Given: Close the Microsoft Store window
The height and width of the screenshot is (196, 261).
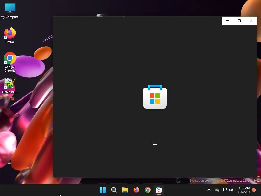Looking at the screenshot, I should [251, 21].
